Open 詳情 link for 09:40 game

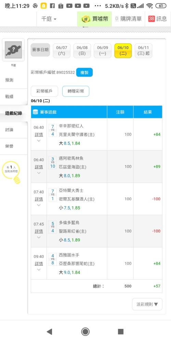[x=39, y=263]
